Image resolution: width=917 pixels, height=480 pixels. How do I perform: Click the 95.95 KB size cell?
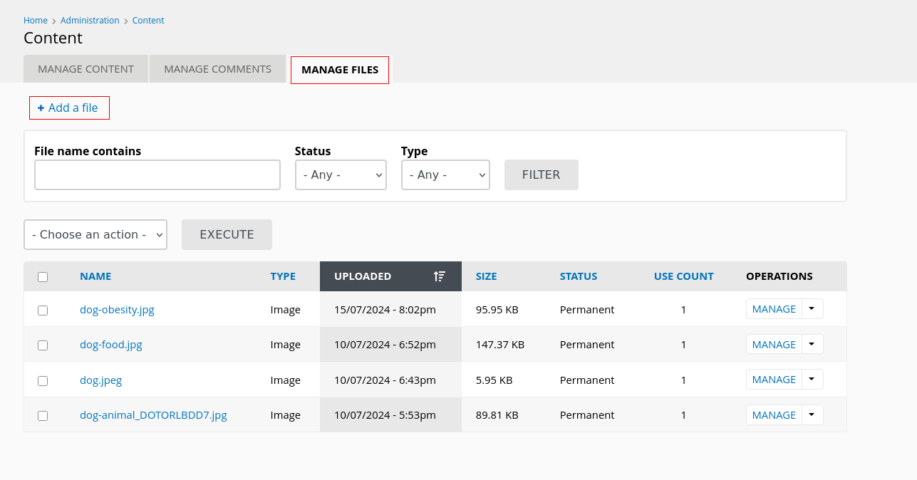point(497,310)
